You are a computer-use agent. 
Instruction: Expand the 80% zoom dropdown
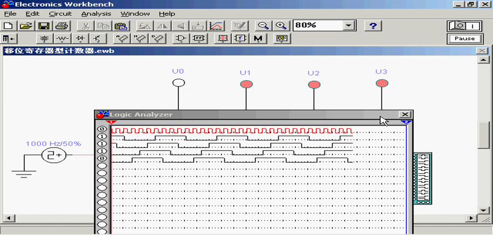click(x=349, y=26)
